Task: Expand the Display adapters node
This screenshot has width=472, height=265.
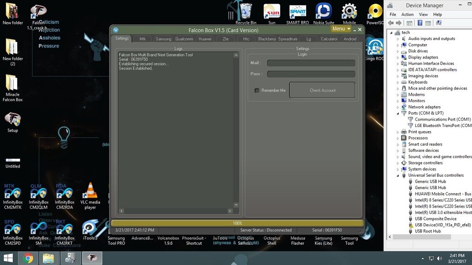Action: pos(398,58)
